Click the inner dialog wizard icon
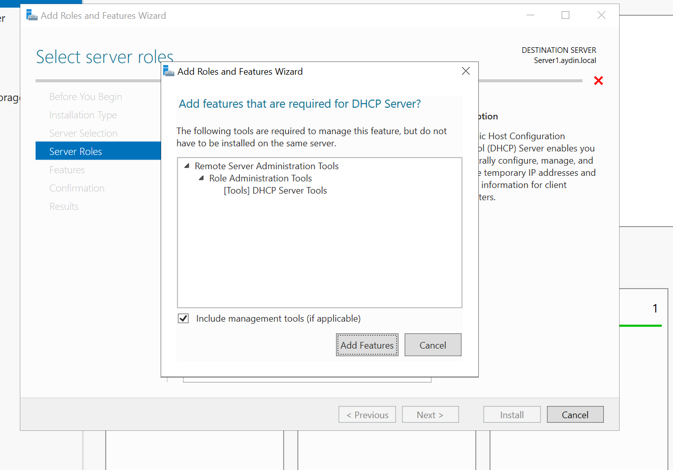This screenshot has width=673, height=470. click(x=169, y=71)
